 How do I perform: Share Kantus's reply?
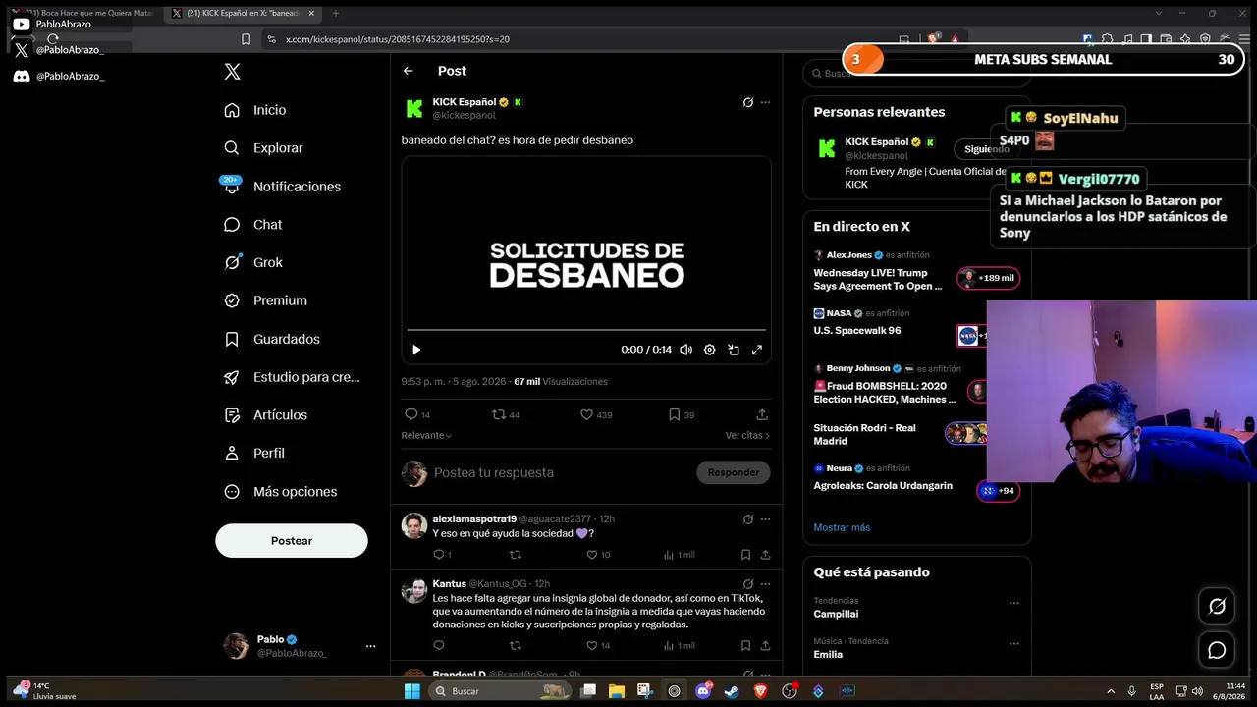pyautogui.click(x=765, y=645)
